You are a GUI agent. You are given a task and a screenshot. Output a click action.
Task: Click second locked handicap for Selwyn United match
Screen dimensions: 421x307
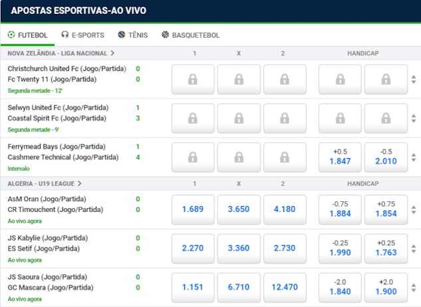(386, 118)
